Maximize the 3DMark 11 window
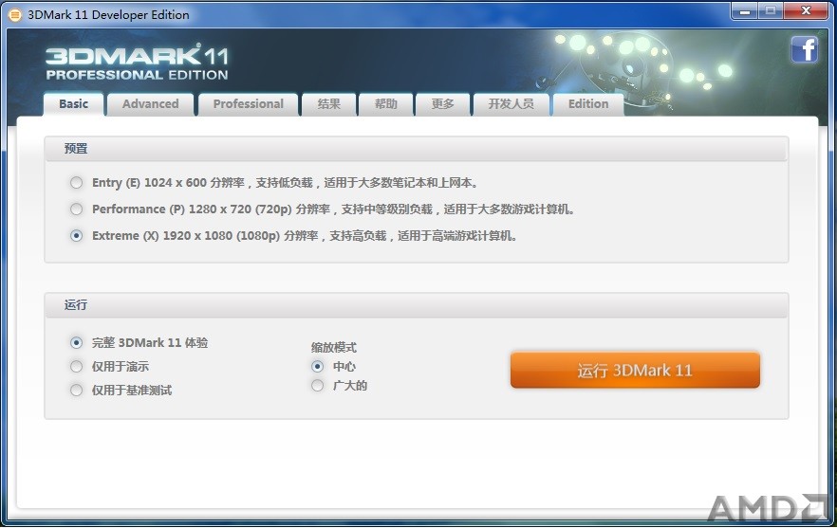The height and width of the screenshot is (528, 837). pos(771,11)
